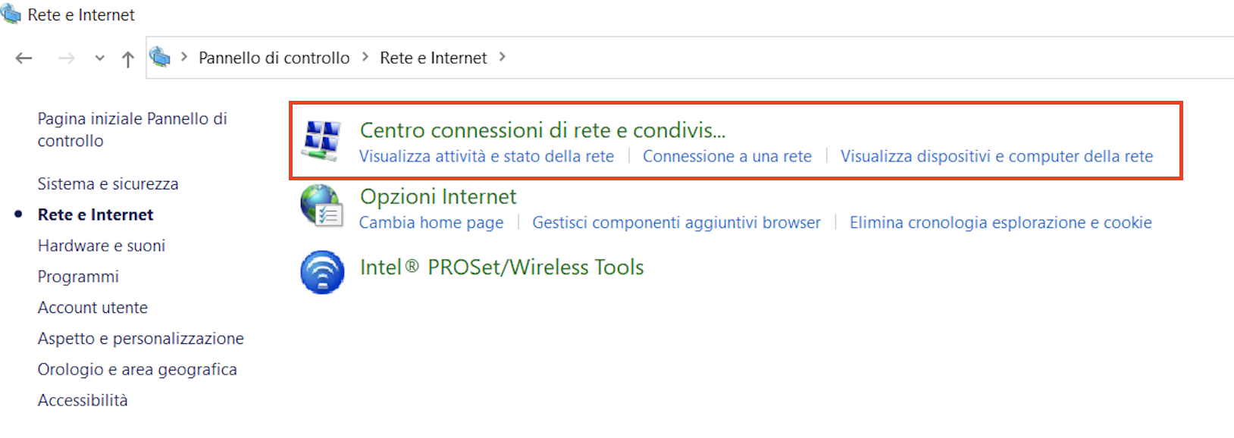This screenshot has height=438, width=1234.
Task: Click the Opzioni Internet globe icon
Action: pos(322,206)
